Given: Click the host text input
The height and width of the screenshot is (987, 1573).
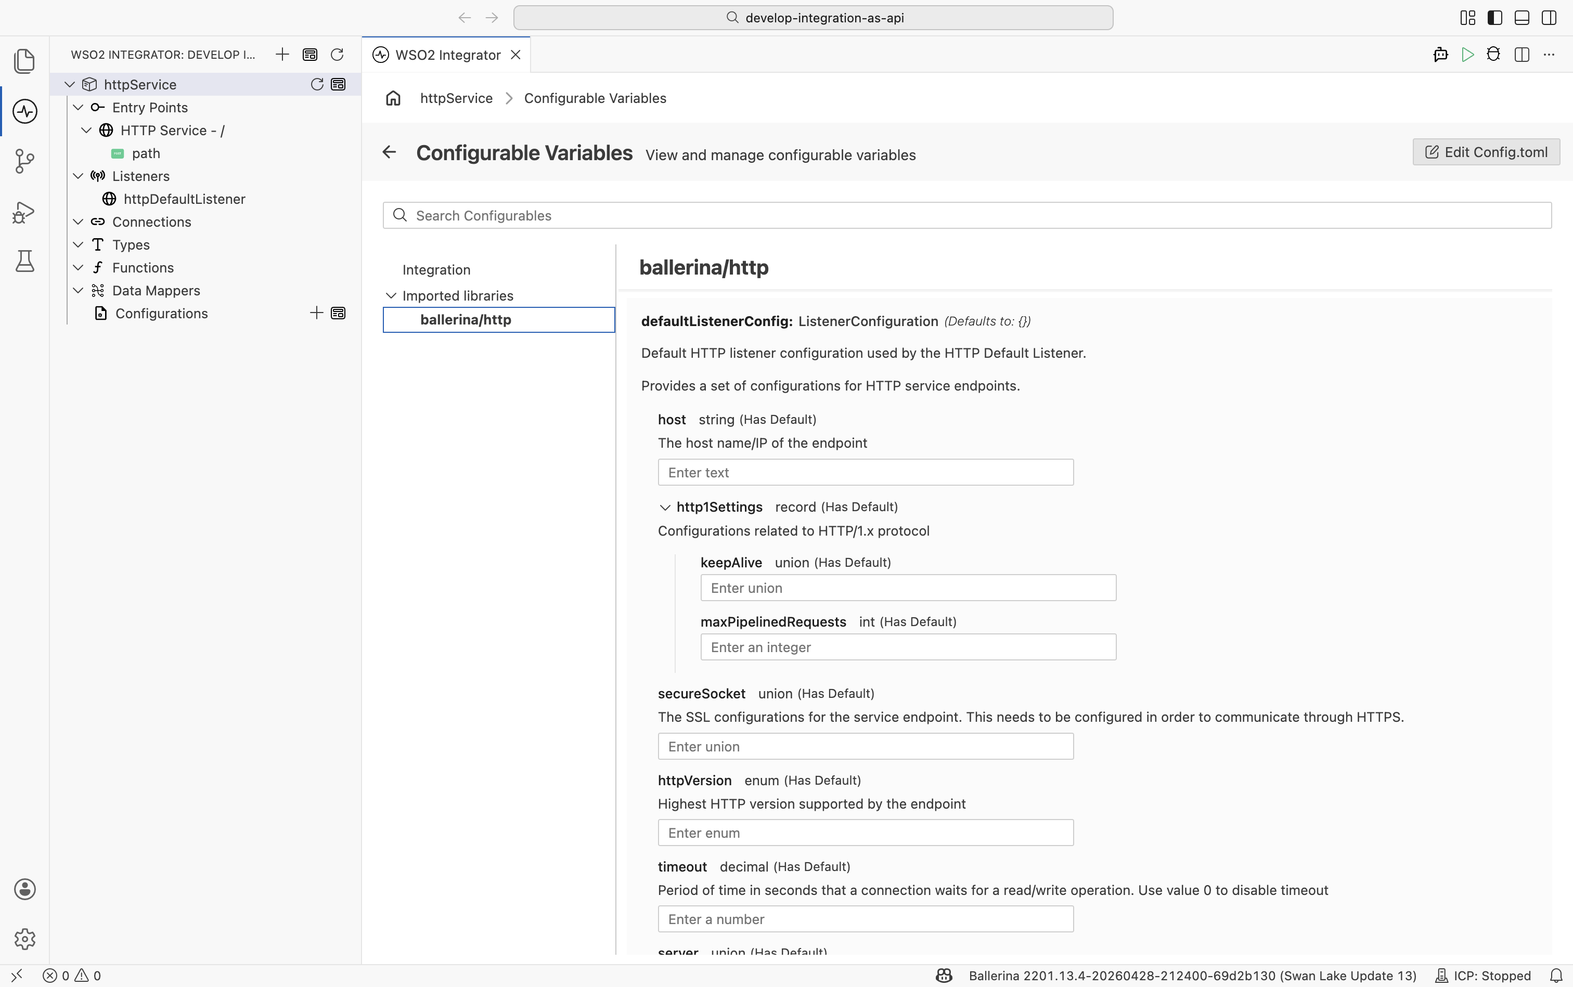Looking at the screenshot, I should click(865, 472).
